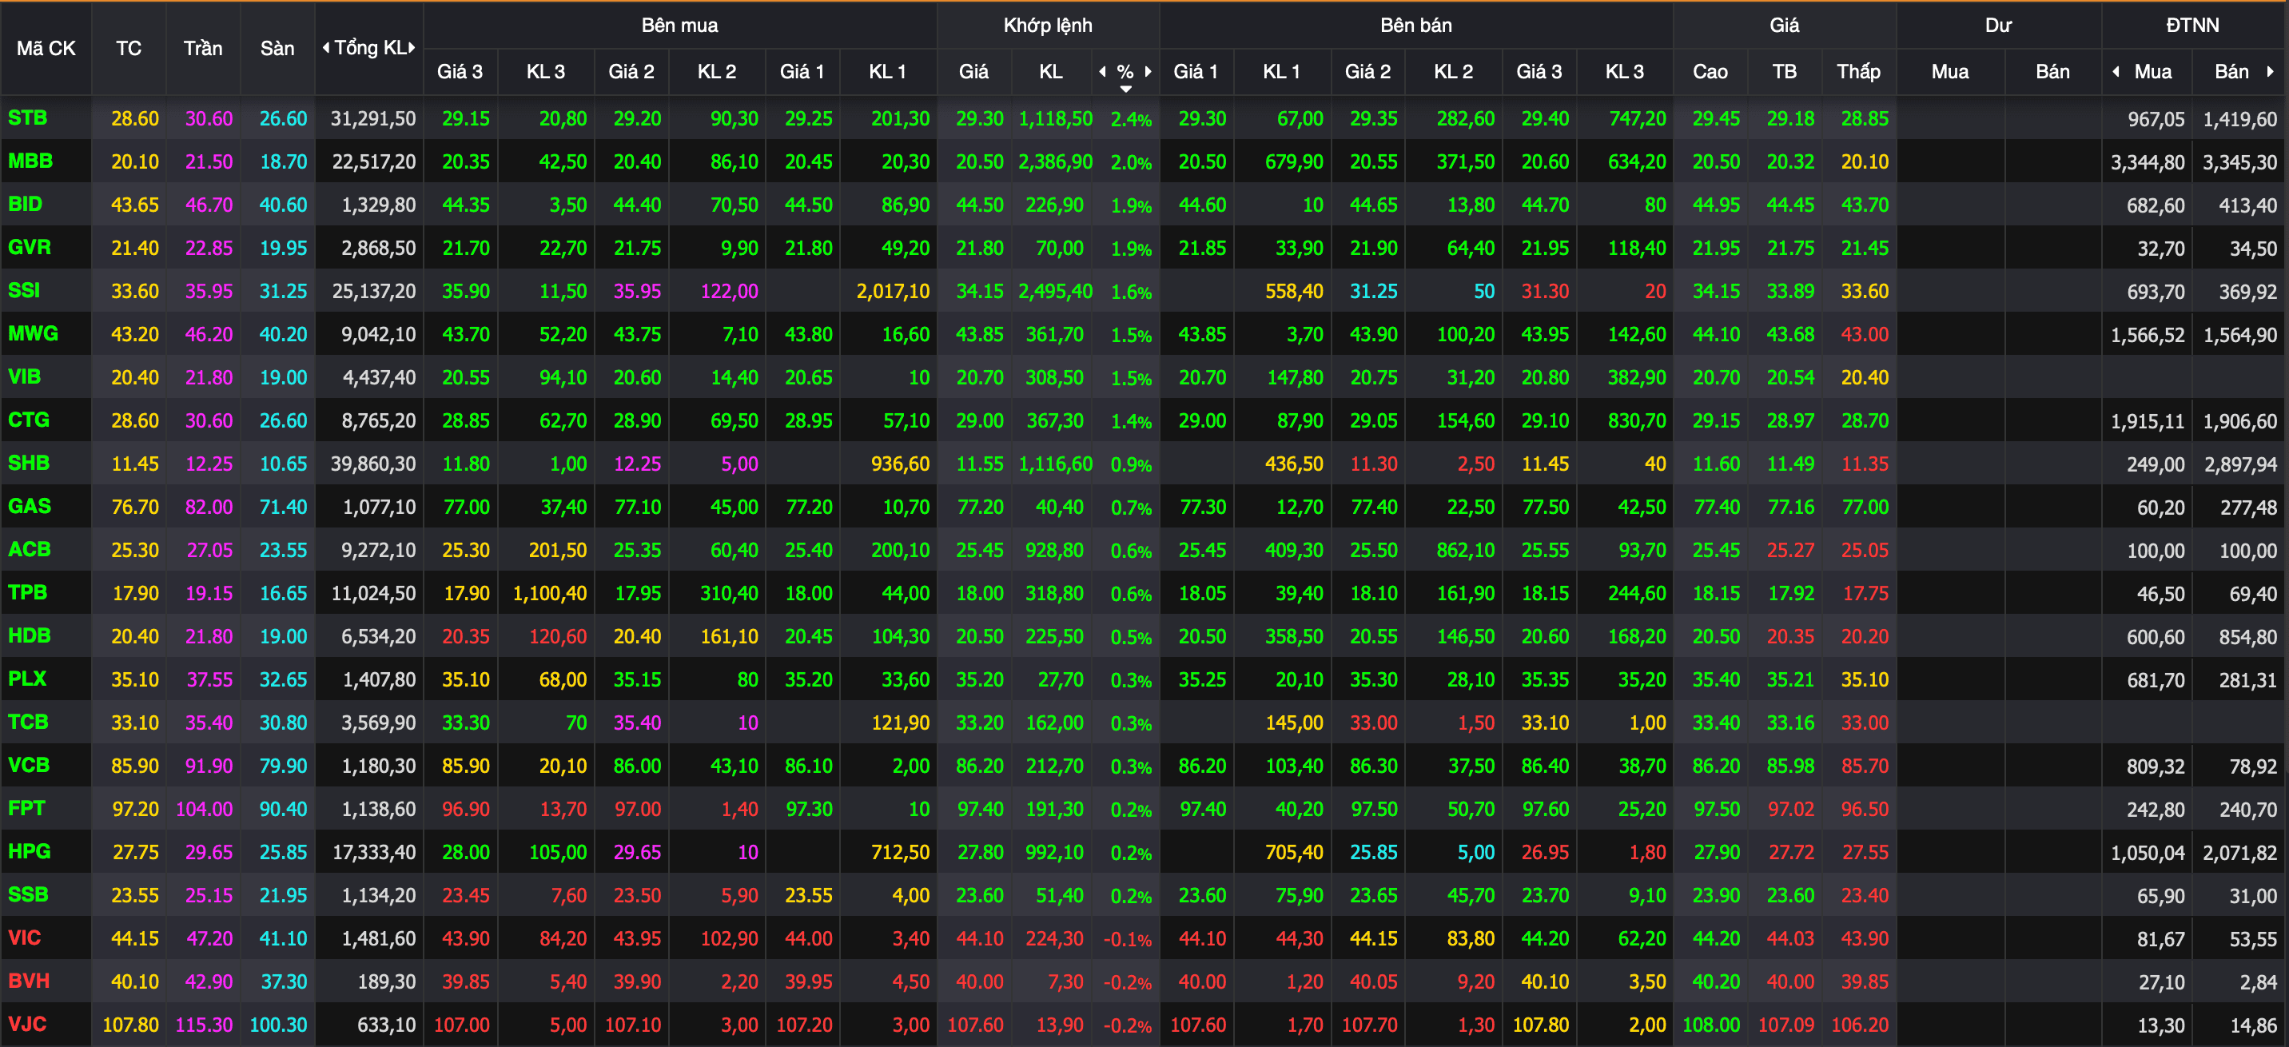Select GVR foreign sell 34,50

tap(2254, 249)
